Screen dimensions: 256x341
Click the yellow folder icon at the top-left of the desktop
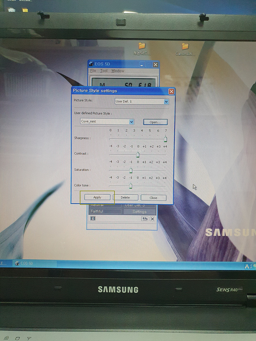pos(25,10)
